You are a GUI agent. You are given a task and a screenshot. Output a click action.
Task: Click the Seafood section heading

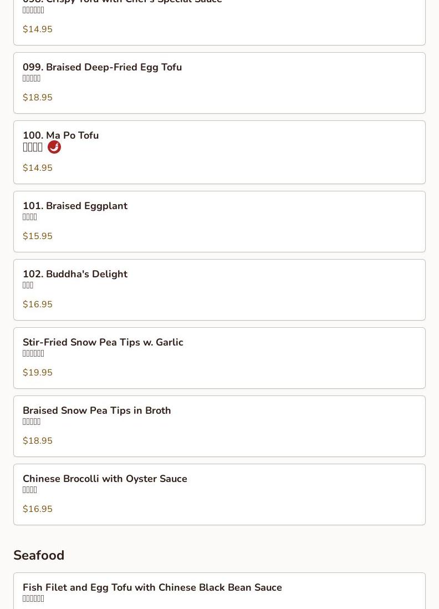pos(39,555)
